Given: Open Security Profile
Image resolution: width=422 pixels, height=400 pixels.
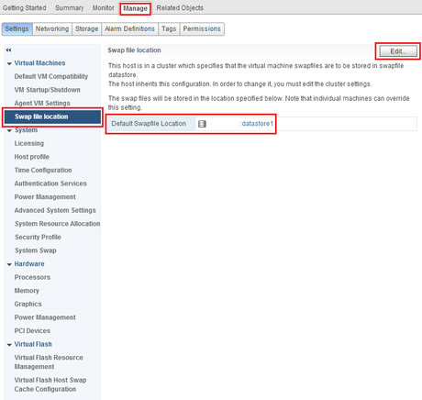Looking at the screenshot, I should pos(38,237).
